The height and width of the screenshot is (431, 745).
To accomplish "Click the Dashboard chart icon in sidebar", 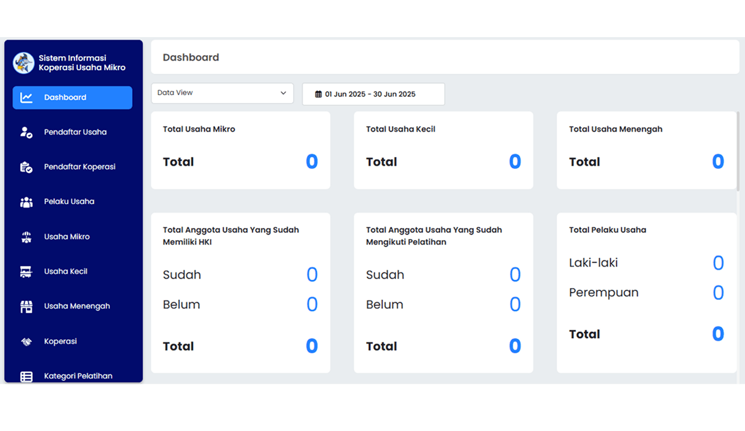I will [x=26, y=98].
